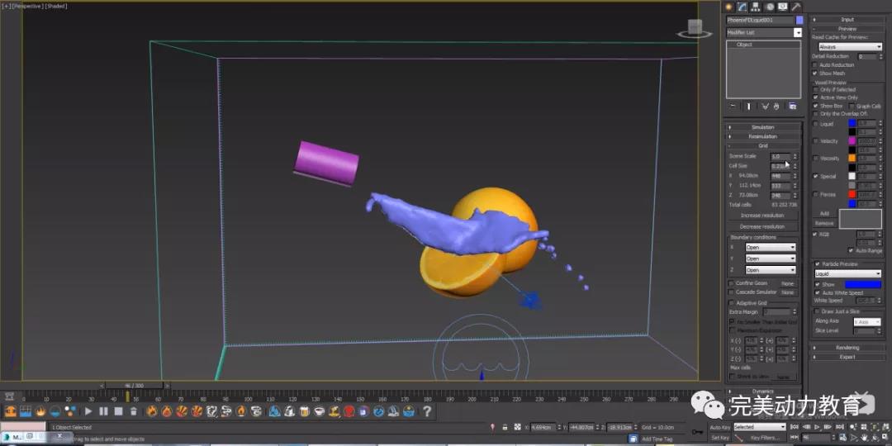Pause the simulation from the Phoenix toolbar
This screenshot has width=892, height=446.
pos(103,411)
